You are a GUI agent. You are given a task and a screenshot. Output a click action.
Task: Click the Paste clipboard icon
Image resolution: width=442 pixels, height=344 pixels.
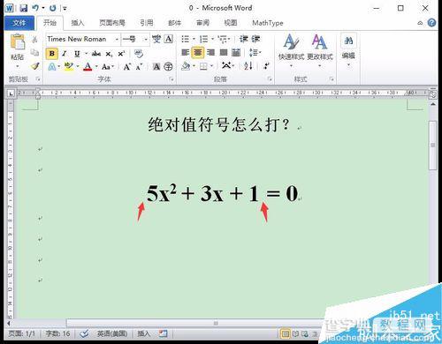point(17,41)
